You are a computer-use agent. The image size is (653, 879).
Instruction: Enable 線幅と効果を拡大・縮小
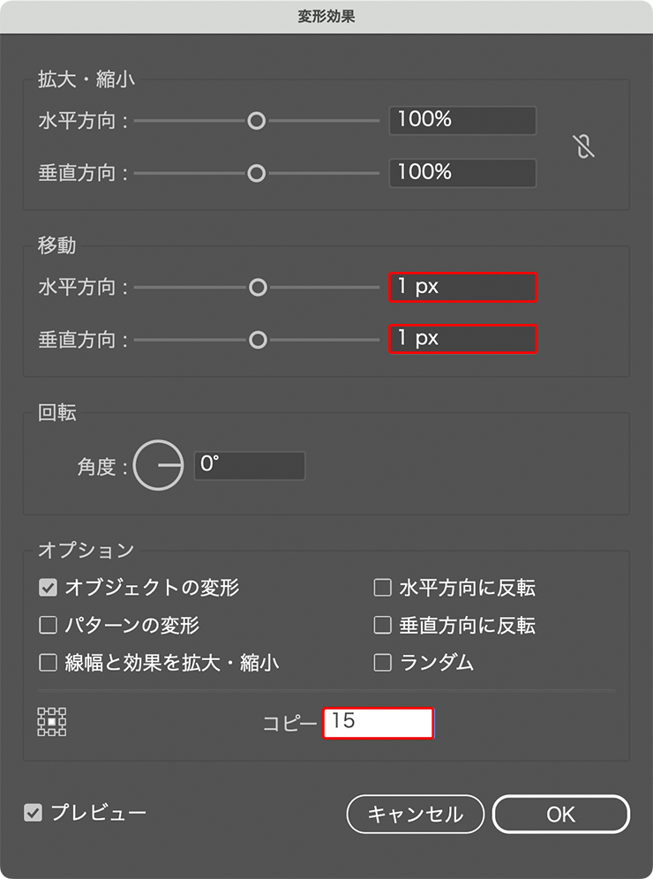[x=49, y=662]
